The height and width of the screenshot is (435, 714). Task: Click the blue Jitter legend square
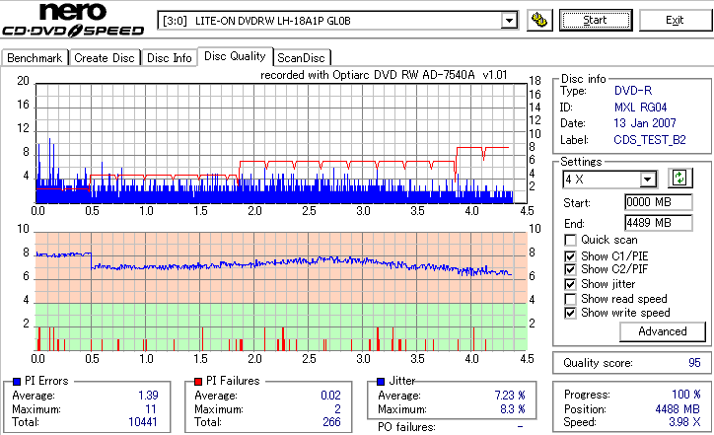[381, 382]
